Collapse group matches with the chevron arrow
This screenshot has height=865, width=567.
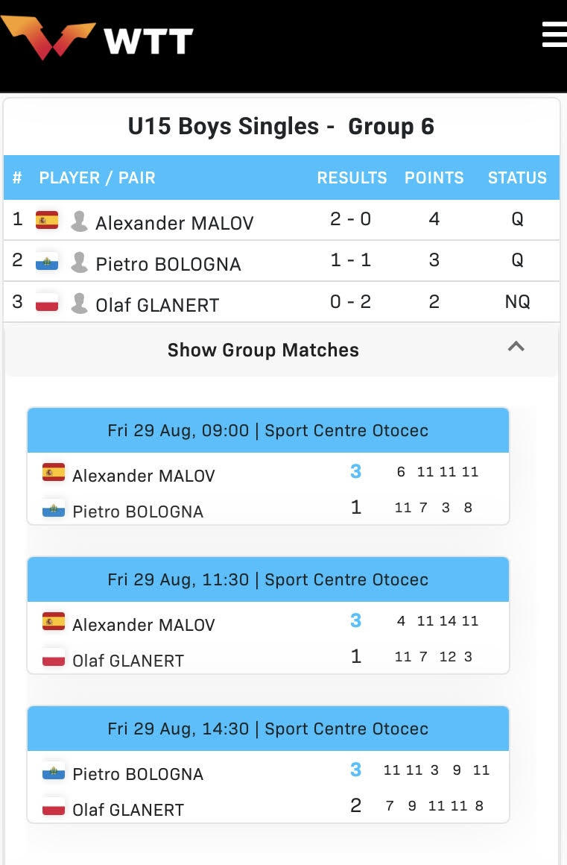516,347
